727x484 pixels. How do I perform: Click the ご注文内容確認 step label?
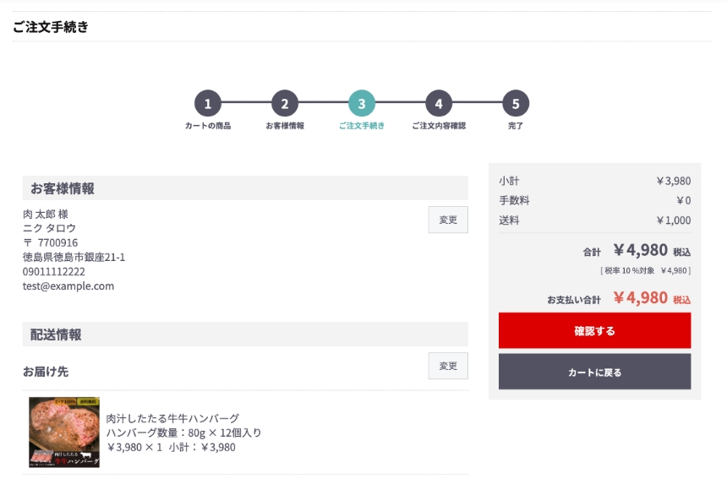439,126
